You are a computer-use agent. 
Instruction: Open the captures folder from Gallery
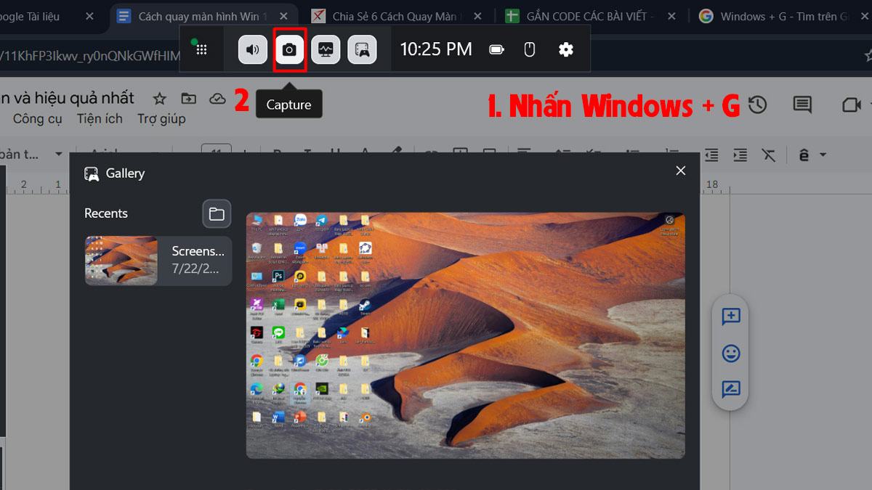217,213
